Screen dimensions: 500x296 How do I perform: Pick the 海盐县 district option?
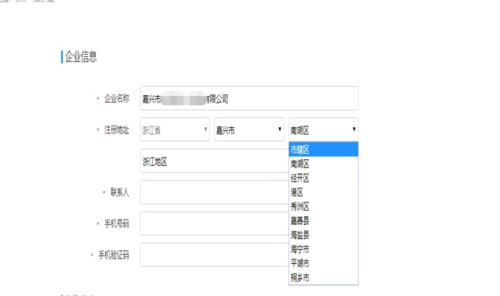(x=323, y=235)
